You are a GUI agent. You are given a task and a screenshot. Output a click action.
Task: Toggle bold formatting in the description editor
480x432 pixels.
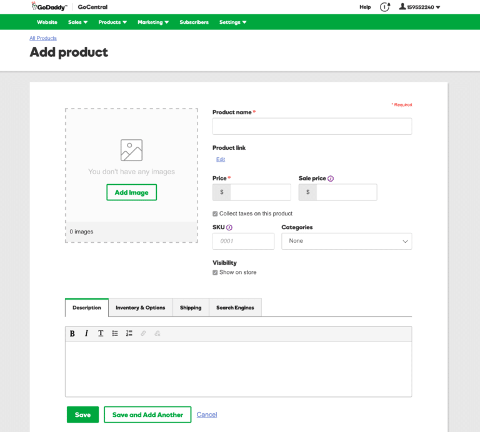click(x=72, y=333)
